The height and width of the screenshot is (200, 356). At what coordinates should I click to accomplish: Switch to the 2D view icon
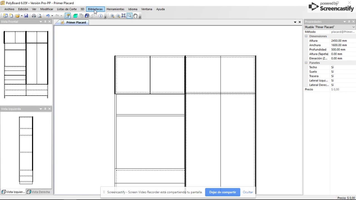81,16
